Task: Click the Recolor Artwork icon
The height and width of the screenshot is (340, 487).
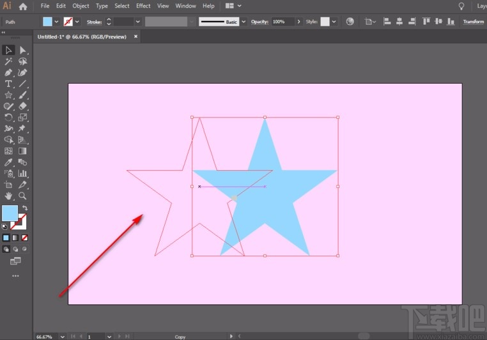Action: [x=350, y=22]
